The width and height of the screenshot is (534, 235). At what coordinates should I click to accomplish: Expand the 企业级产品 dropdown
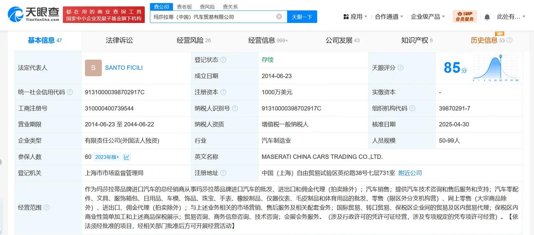click(428, 17)
